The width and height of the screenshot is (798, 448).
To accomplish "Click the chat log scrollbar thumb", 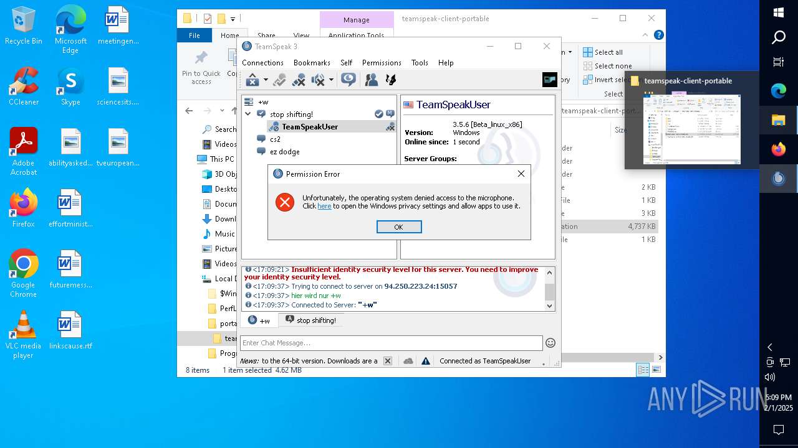I will pyautogui.click(x=549, y=291).
